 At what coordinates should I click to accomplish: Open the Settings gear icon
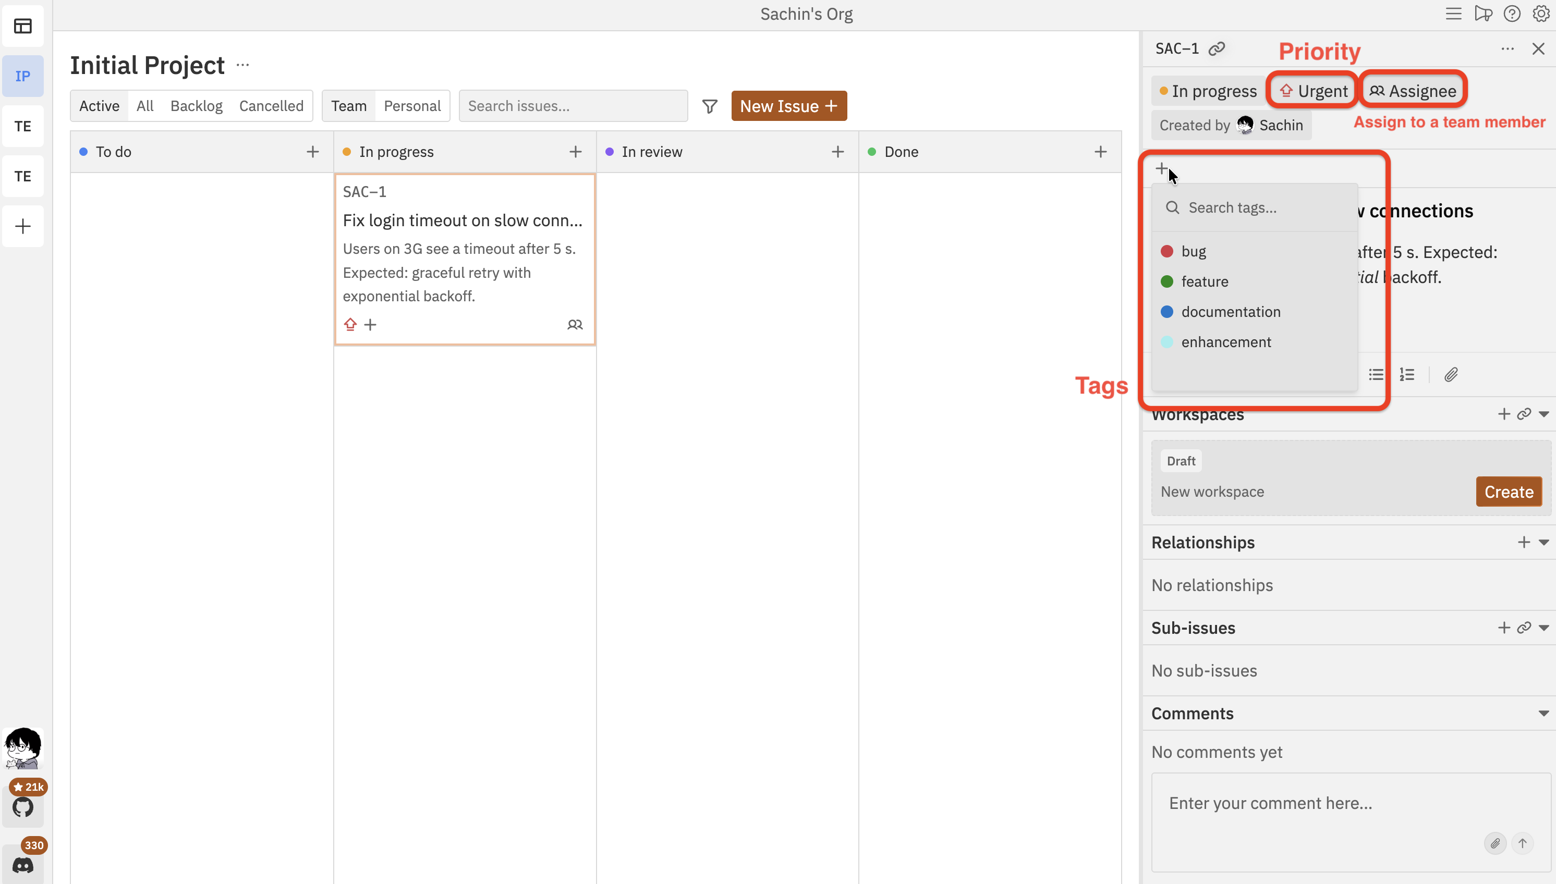pyautogui.click(x=1541, y=14)
